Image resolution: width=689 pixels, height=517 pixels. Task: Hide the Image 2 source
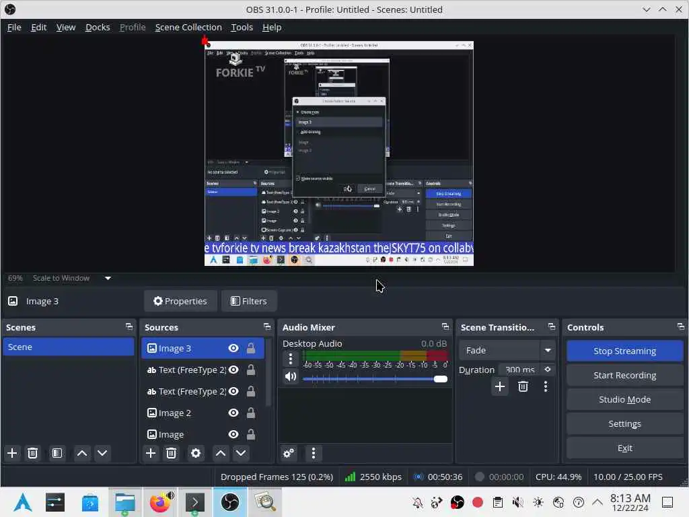233,413
